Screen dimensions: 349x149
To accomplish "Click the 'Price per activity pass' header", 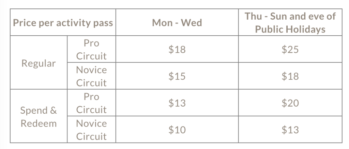I will click(63, 24).
